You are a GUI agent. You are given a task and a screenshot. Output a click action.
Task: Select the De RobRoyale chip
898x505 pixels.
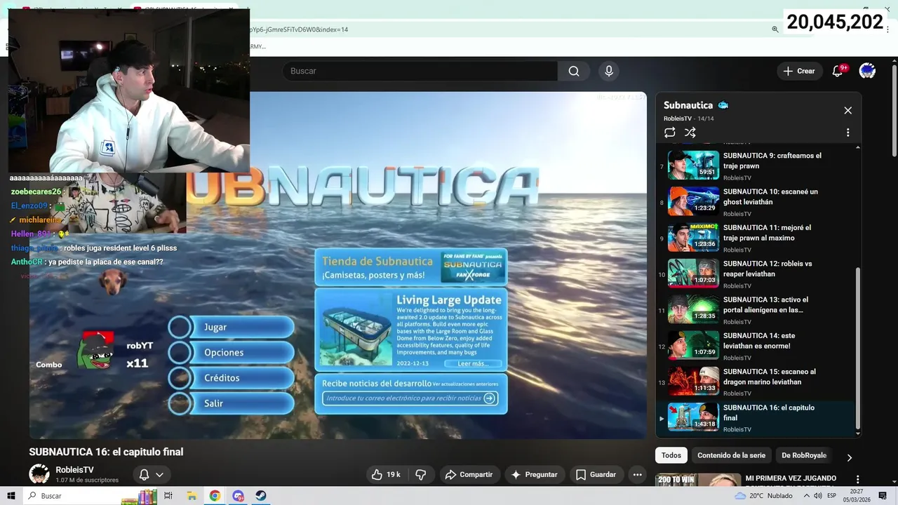coord(804,455)
